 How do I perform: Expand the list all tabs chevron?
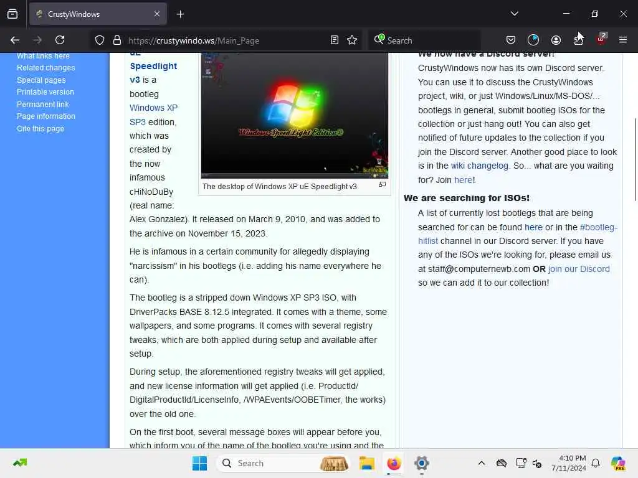point(514,14)
